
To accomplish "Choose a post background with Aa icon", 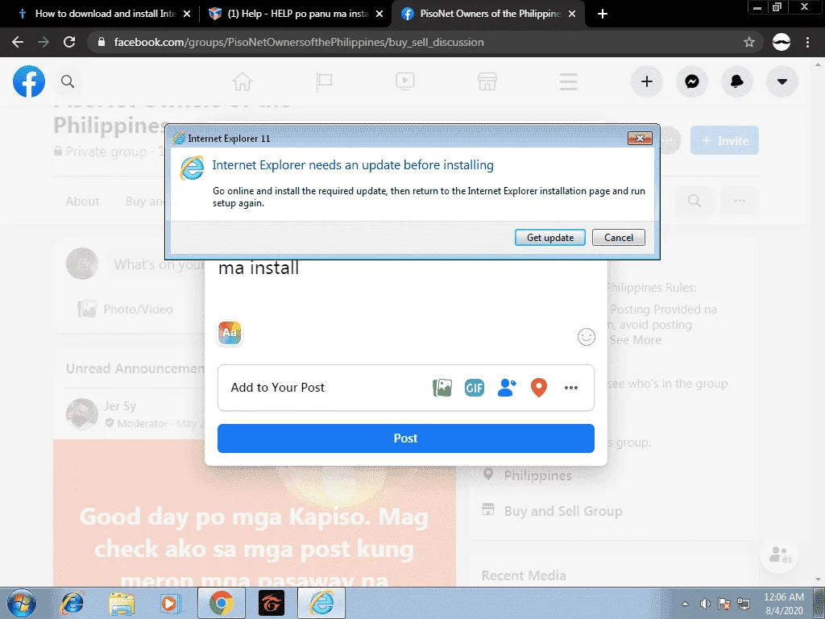I will pyautogui.click(x=230, y=333).
